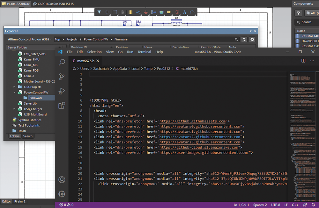The width and height of the screenshot is (319, 208).
Task: Open the File menu in VS Code
Action: pos(70,52)
